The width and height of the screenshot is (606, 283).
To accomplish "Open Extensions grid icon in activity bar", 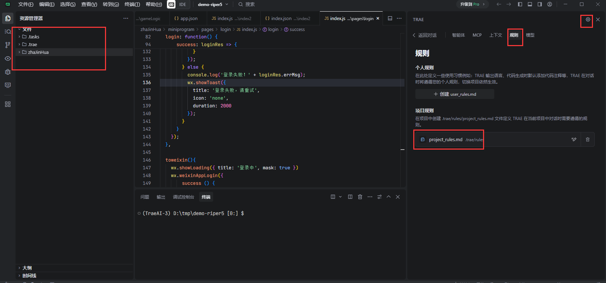I will pyautogui.click(x=8, y=104).
